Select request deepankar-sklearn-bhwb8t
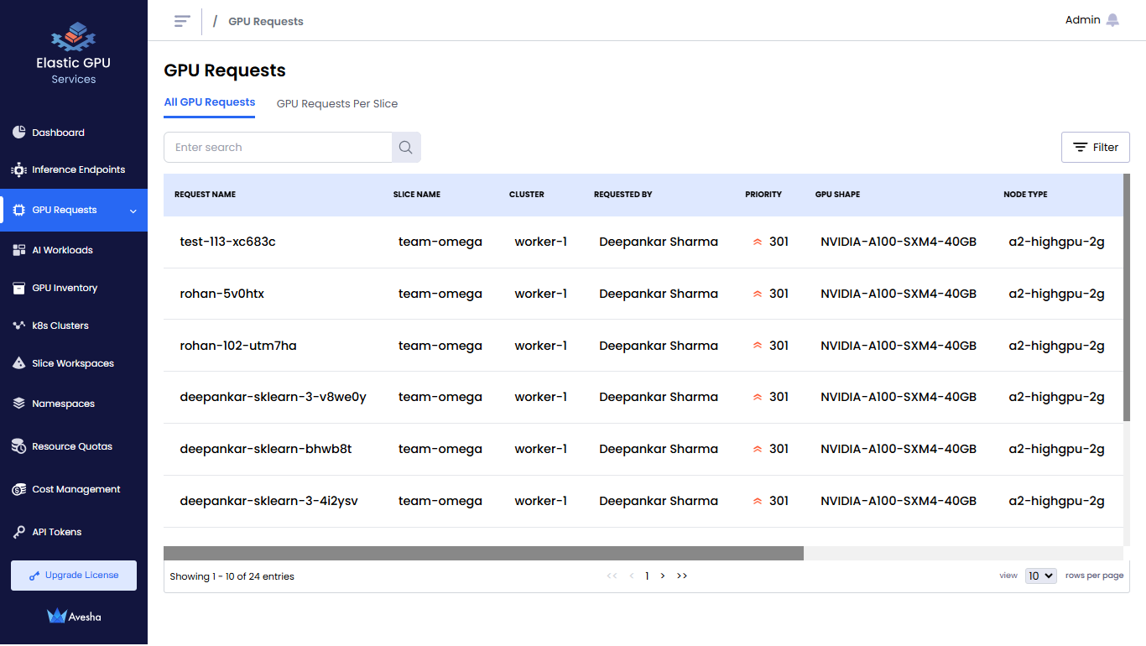Screen dimensions: 1146x646 point(266,449)
